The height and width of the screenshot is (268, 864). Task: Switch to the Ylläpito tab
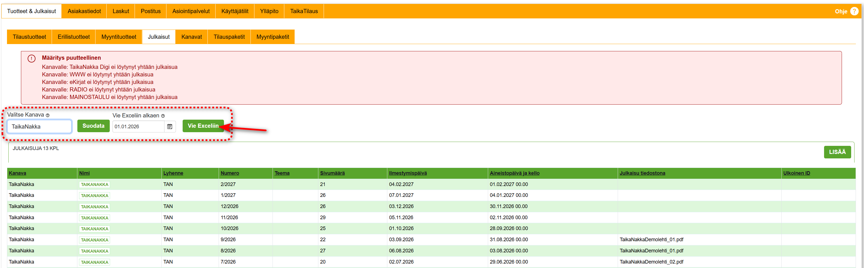point(269,11)
